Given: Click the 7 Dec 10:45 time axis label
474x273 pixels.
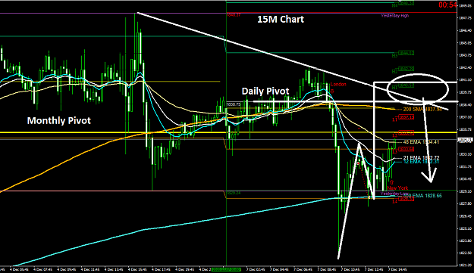Looking at the screenshot, I should [350, 269].
